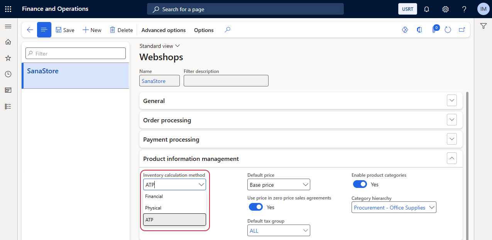
Task: Open the filter pane funnel icon
Action: pyautogui.click(x=483, y=26)
